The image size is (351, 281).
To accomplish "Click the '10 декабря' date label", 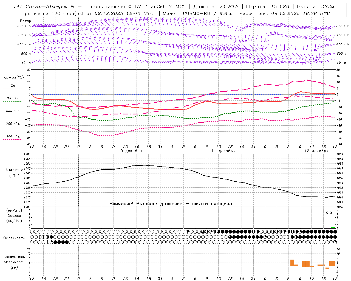I will pyautogui.click(x=130, y=151).
